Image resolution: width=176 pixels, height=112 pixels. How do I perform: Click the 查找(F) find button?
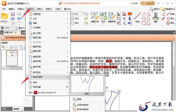tap(155, 9)
